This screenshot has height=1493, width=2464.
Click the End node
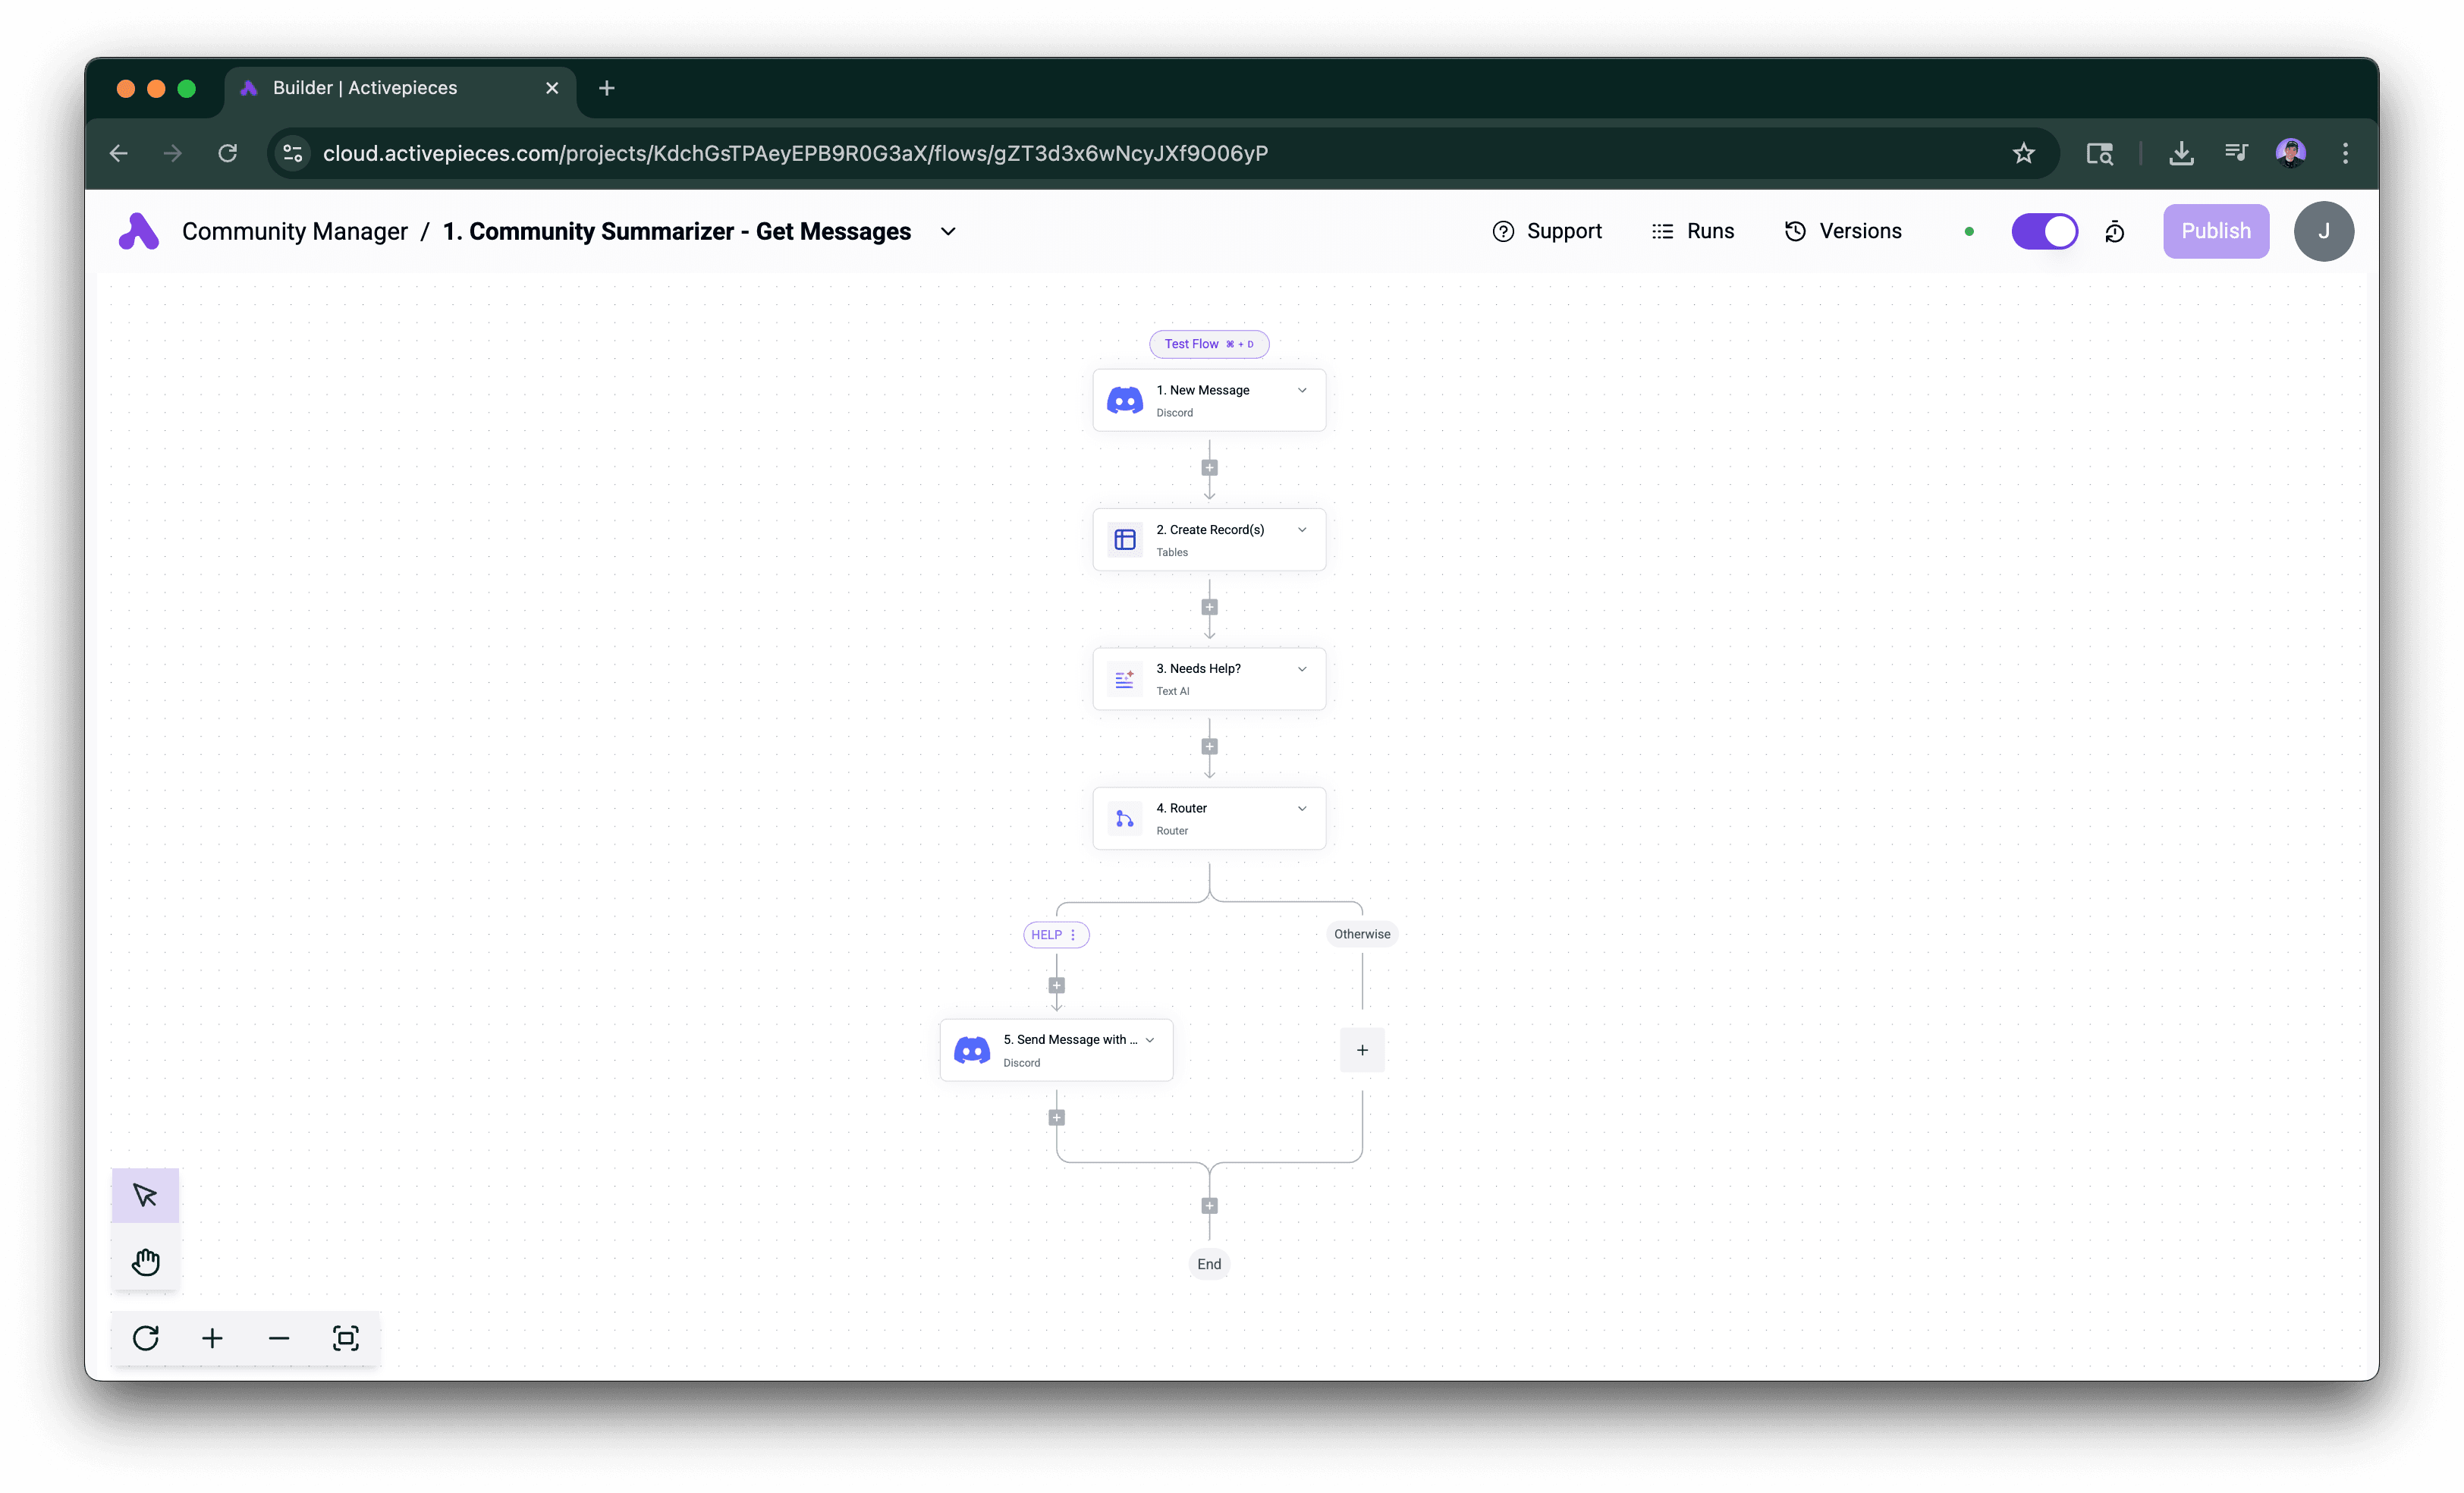tap(1209, 1264)
